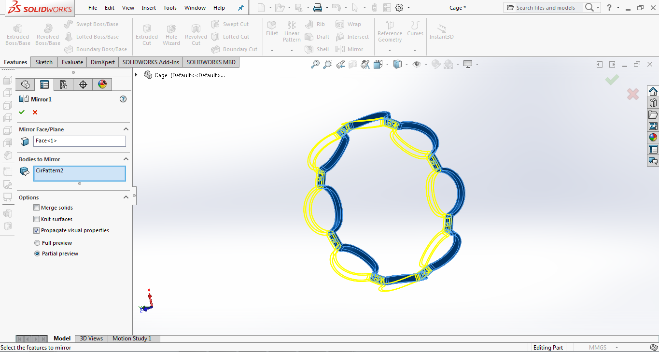This screenshot has height=352, width=659.
Task: Open Options gear icon in top toolbar
Action: tap(399, 8)
